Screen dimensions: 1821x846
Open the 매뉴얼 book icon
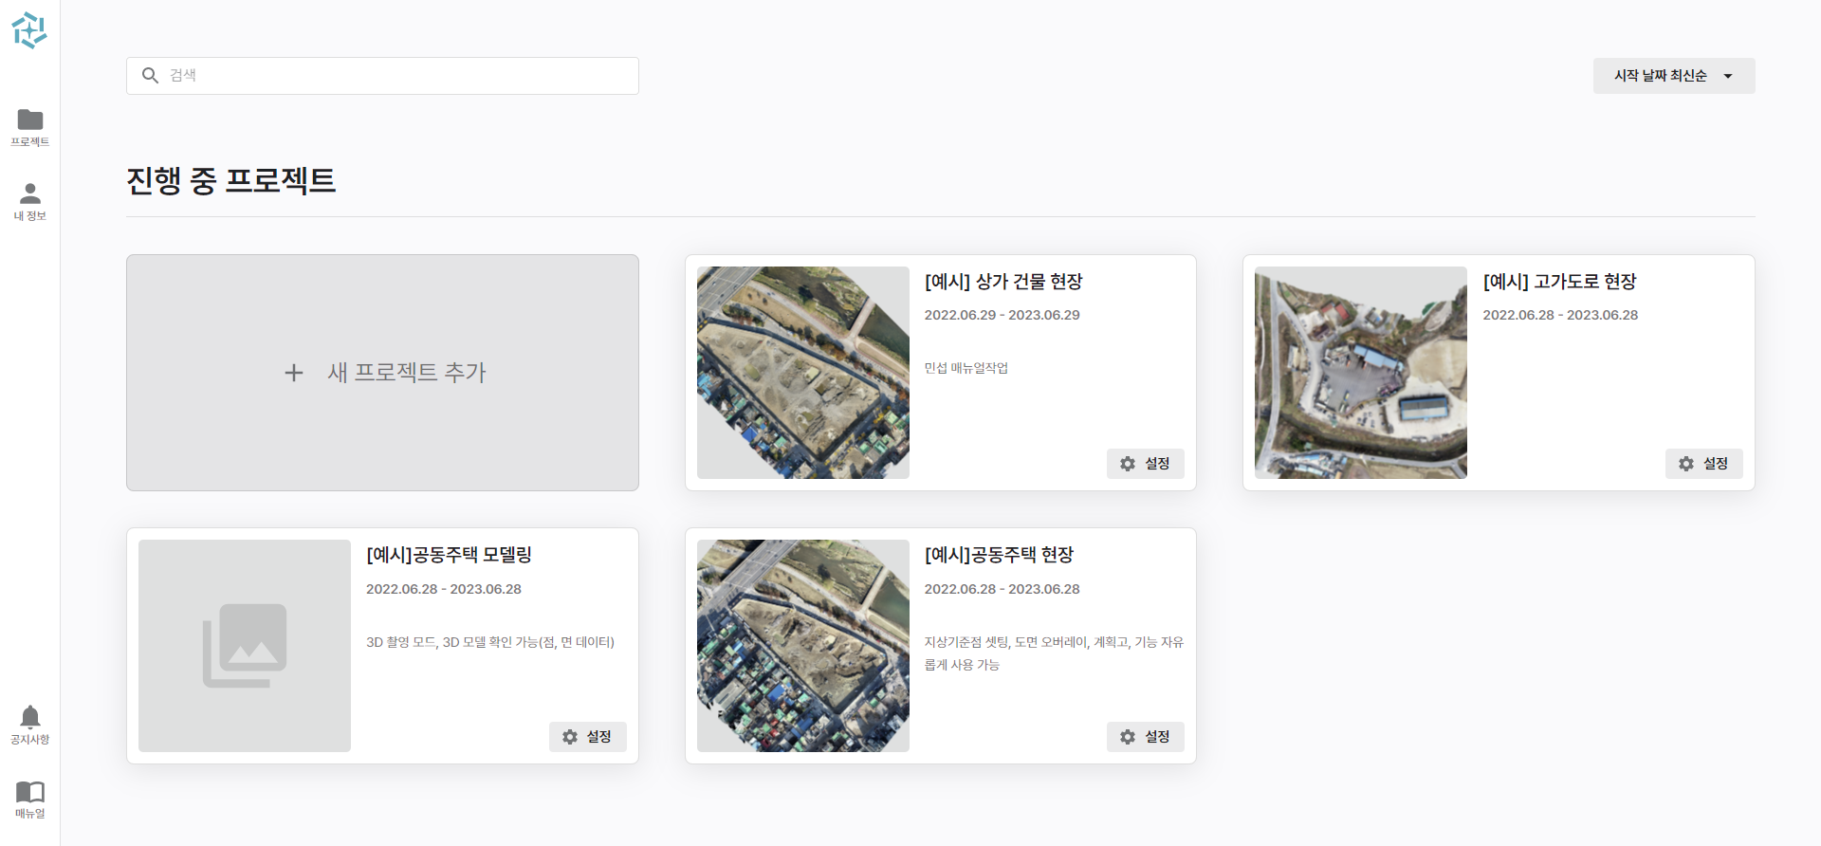tap(30, 792)
